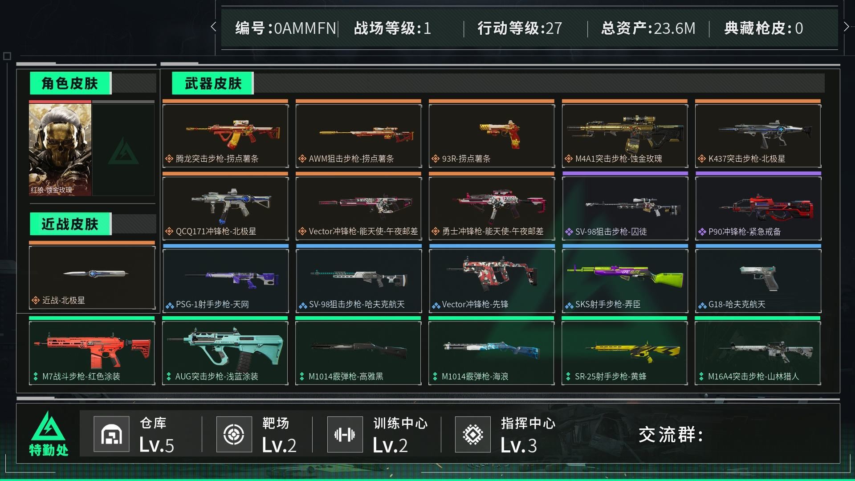Click the 靶场 shooting range target icon
This screenshot has height=481, width=855.
[x=234, y=434]
